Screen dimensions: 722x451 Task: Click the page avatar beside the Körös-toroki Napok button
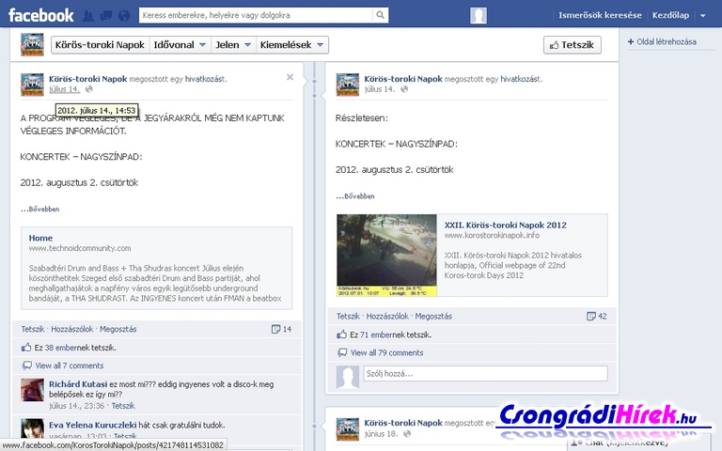pos(32,45)
